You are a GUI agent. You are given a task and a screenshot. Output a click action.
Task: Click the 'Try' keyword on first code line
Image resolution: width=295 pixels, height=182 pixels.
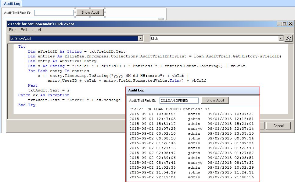(x=22, y=46)
